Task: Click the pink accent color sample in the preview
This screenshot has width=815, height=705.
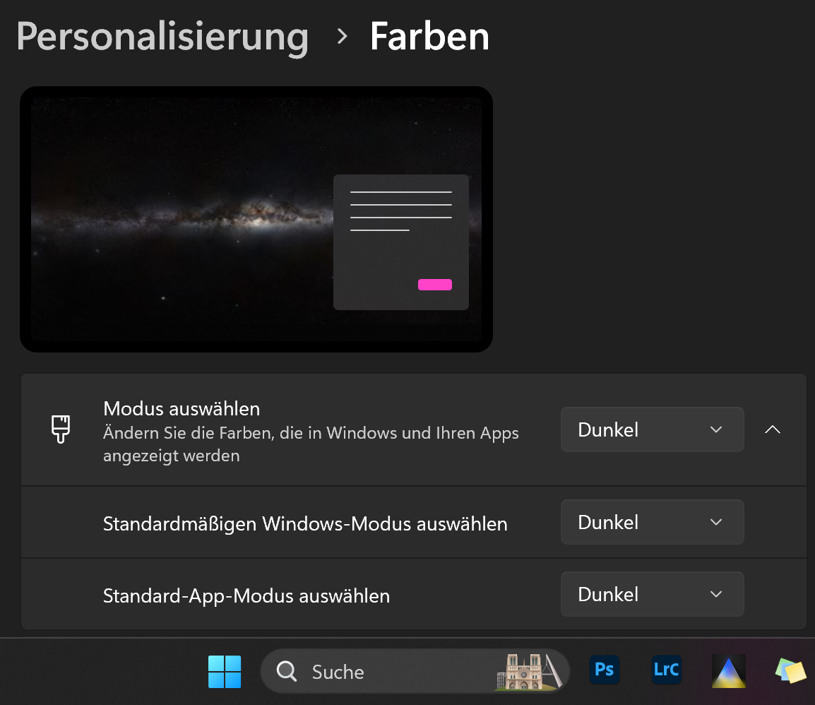Action: click(435, 284)
